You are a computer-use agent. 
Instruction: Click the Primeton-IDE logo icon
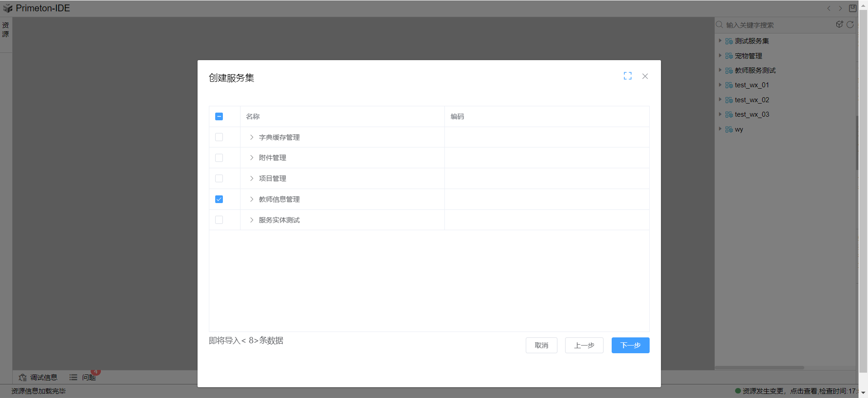(8, 8)
